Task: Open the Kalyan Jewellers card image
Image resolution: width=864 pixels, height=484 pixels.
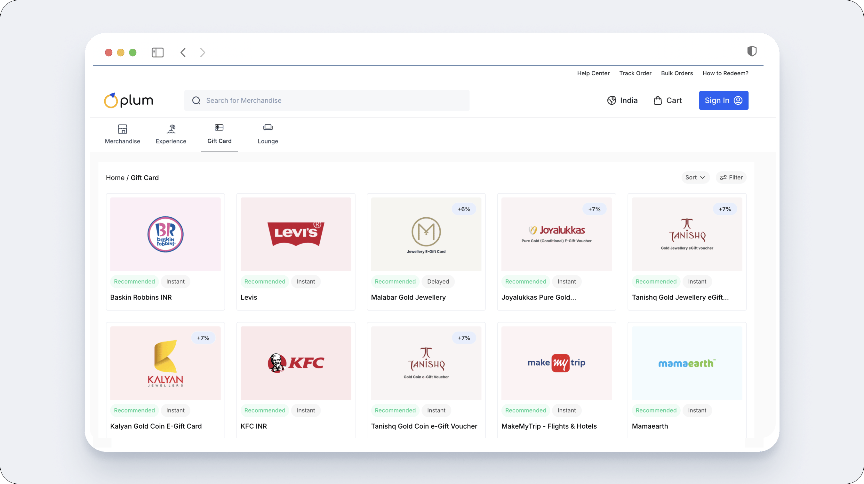Action: click(165, 363)
